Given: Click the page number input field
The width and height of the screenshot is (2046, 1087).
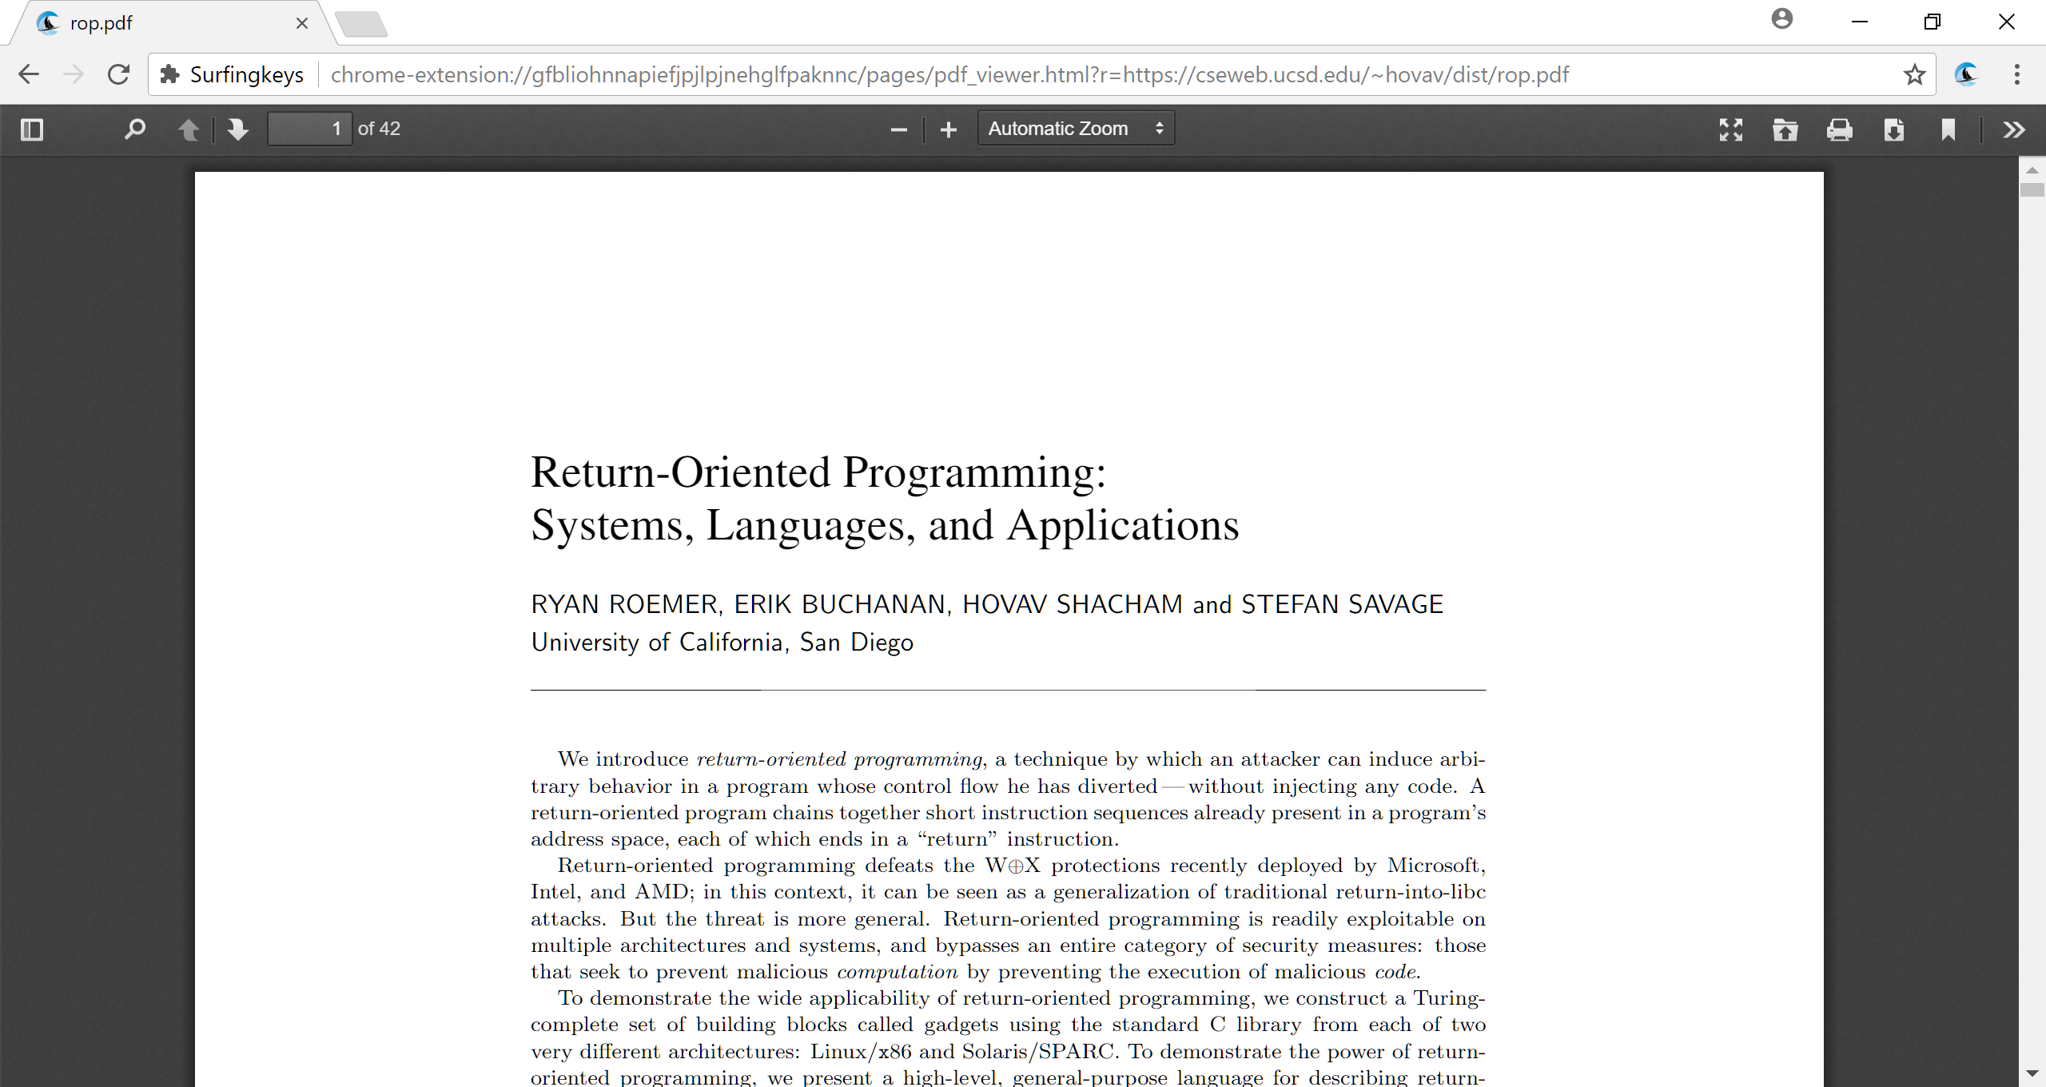Looking at the screenshot, I should [309, 128].
